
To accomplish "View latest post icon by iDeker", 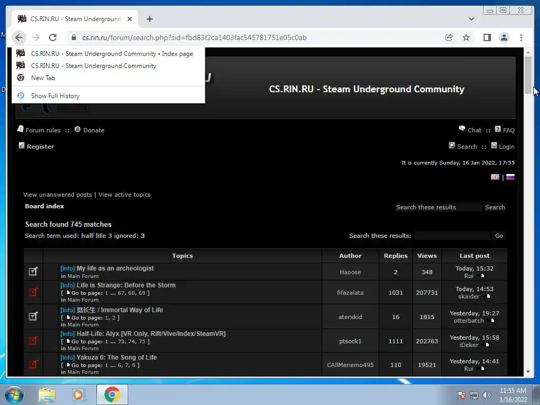I will 487,345.
